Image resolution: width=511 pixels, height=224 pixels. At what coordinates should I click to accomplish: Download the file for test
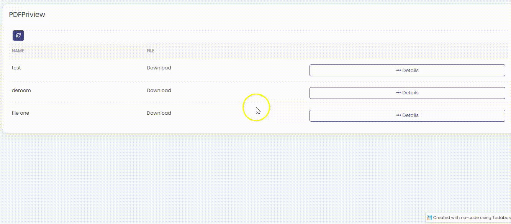coord(159,68)
